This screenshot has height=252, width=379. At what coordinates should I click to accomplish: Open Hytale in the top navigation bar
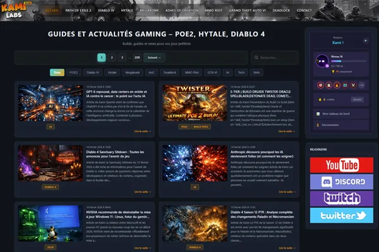pyautogui.click(x=127, y=10)
